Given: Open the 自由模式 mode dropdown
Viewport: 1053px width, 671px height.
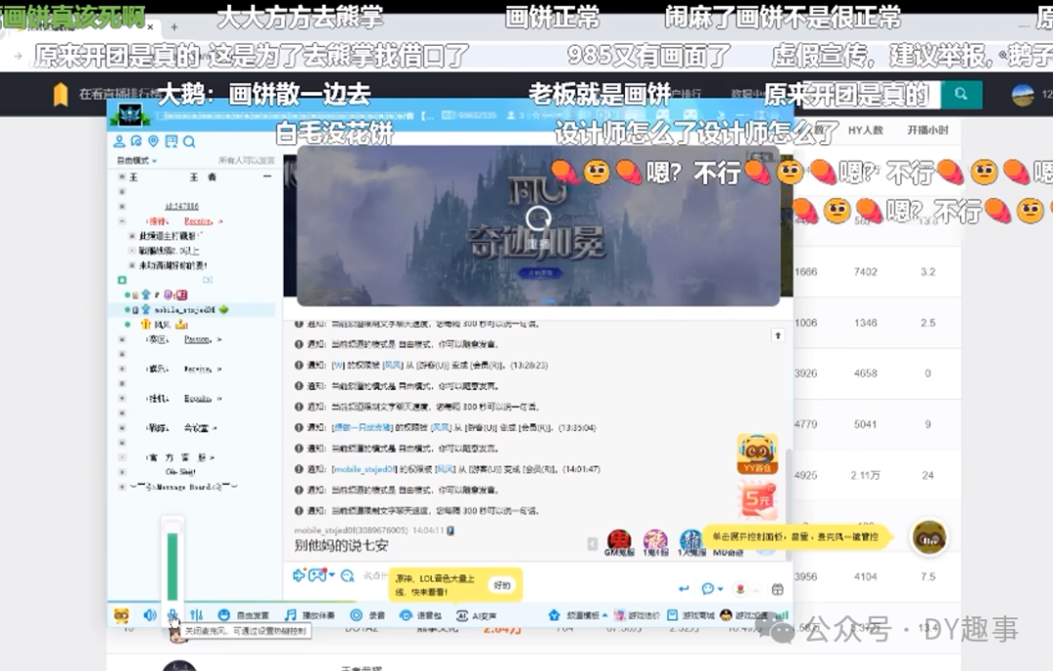Looking at the screenshot, I should click(136, 161).
